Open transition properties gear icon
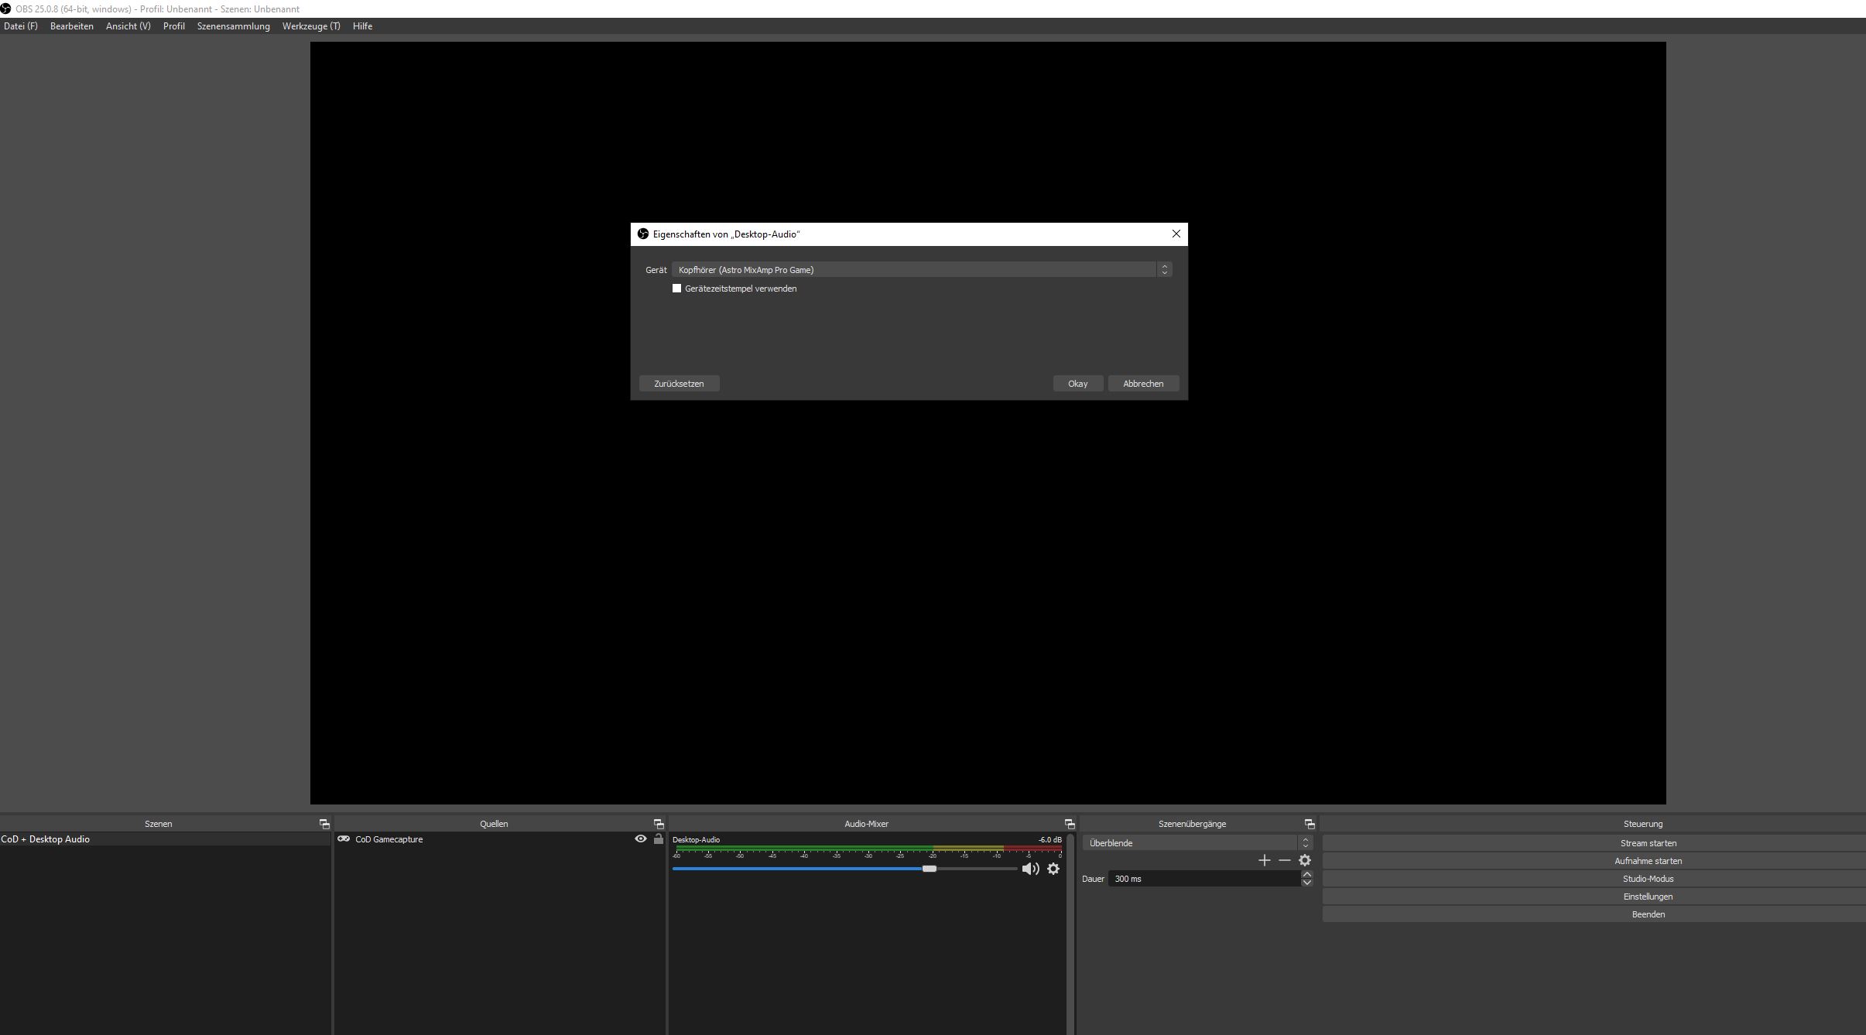The image size is (1866, 1035). coord(1305,860)
